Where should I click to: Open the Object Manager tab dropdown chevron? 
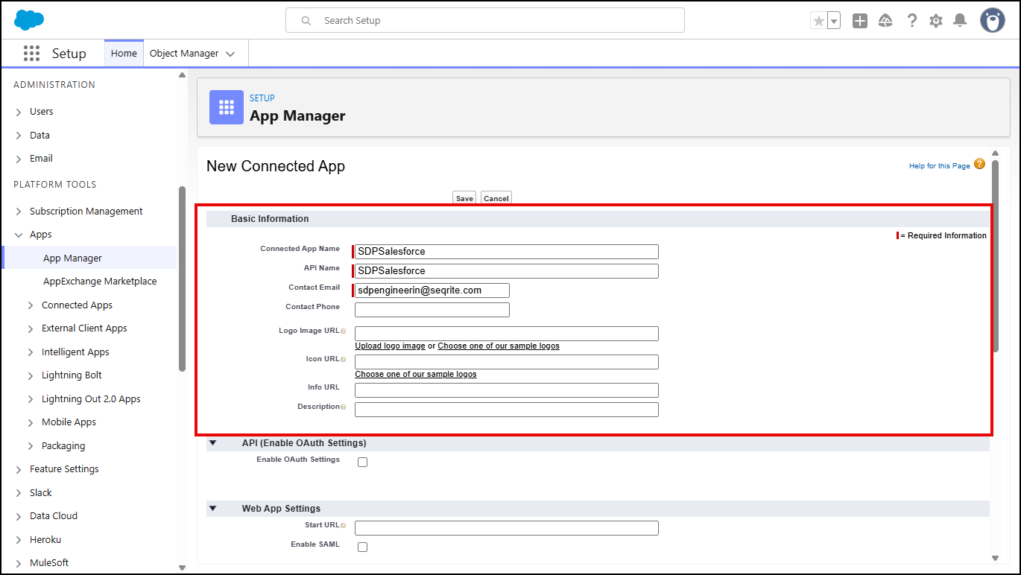[x=230, y=54]
